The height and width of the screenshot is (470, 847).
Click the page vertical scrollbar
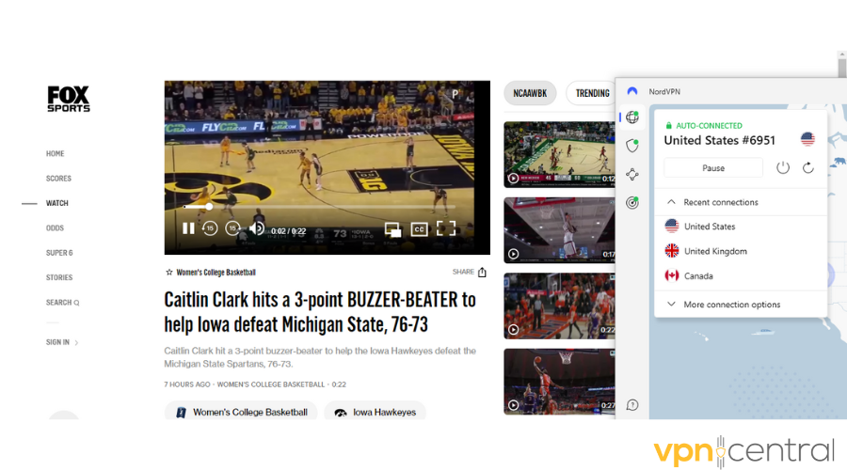click(841, 68)
